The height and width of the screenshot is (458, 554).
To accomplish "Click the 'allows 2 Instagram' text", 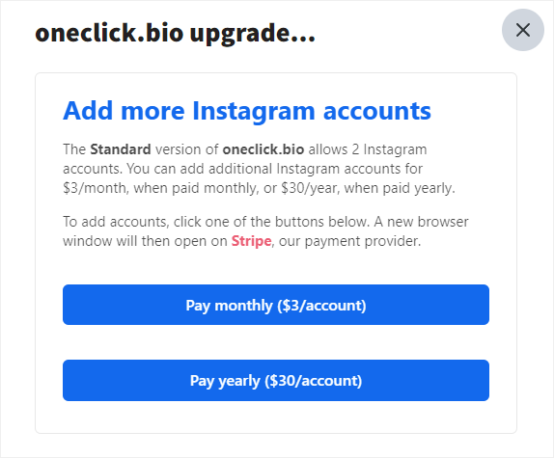I will 368,149.
